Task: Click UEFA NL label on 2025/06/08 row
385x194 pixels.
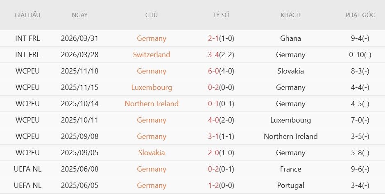Action: point(27,169)
